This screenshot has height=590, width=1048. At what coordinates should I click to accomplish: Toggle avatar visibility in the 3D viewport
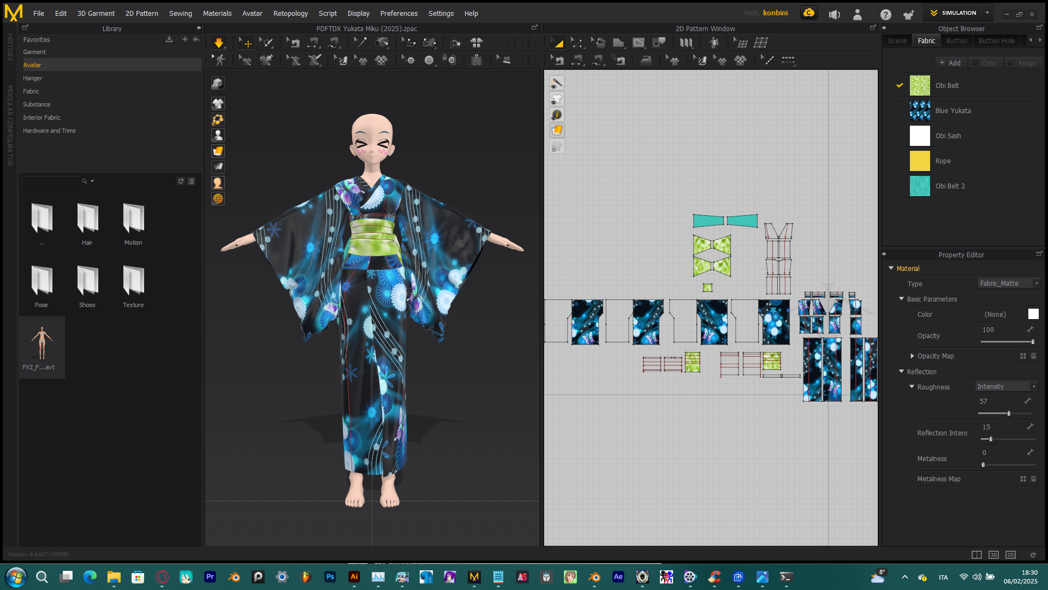(x=218, y=134)
